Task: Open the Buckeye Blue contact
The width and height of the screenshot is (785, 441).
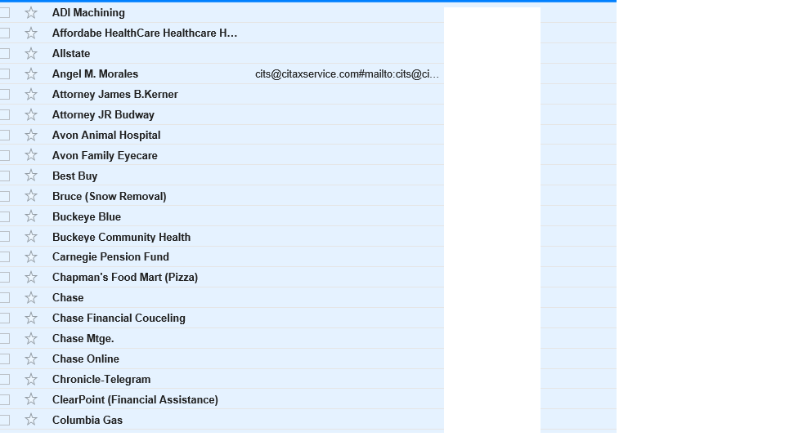Action: tap(87, 216)
